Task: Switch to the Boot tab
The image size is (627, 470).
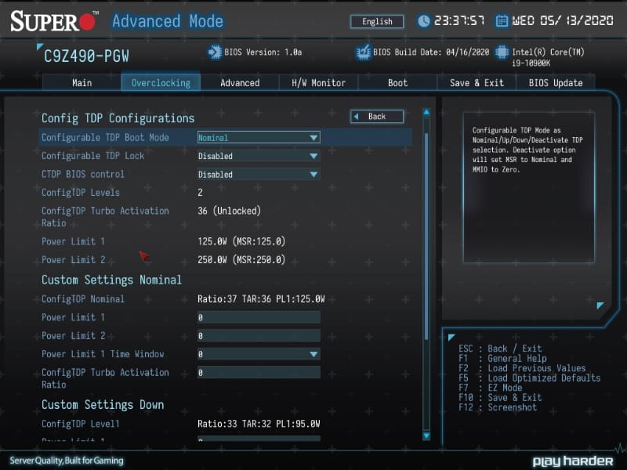Action: click(x=397, y=82)
